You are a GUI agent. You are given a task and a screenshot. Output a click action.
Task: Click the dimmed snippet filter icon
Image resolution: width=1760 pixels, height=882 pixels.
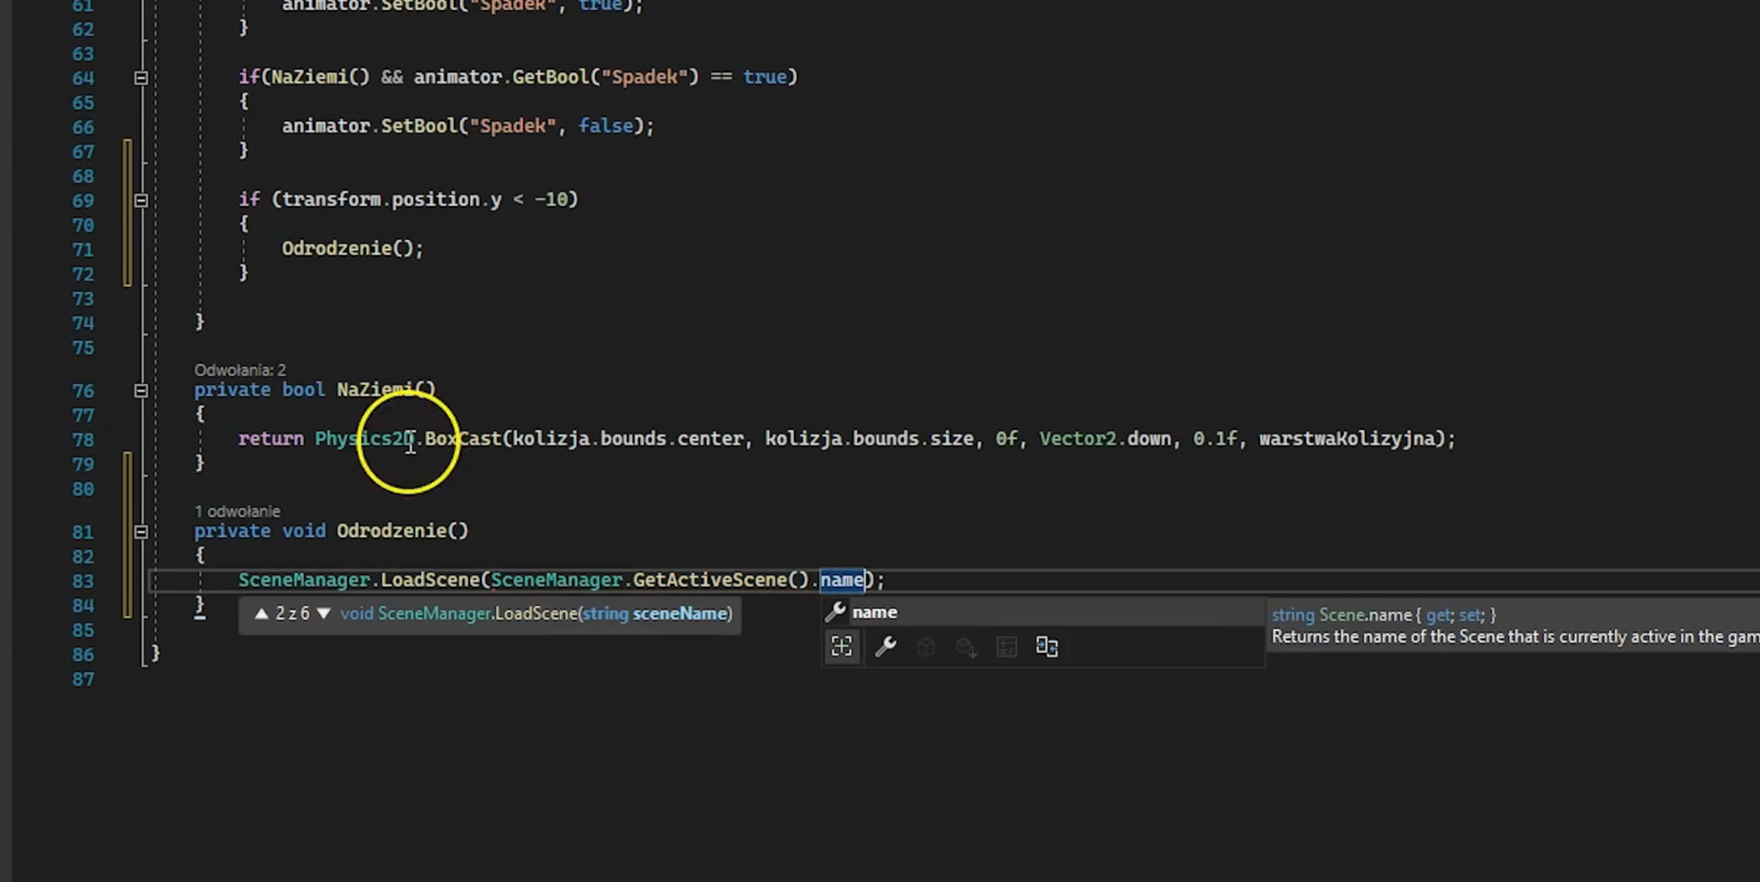[1006, 646]
